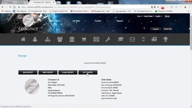Open the envelope mail icon
Viewport: 192px width, 108px height.
132,39
